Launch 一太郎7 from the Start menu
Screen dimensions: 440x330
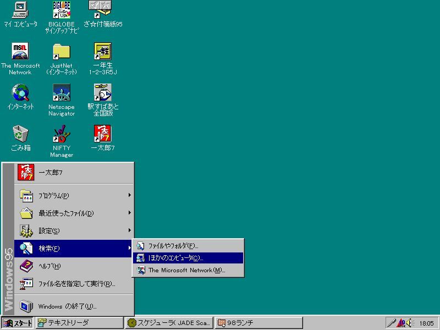click(74, 173)
